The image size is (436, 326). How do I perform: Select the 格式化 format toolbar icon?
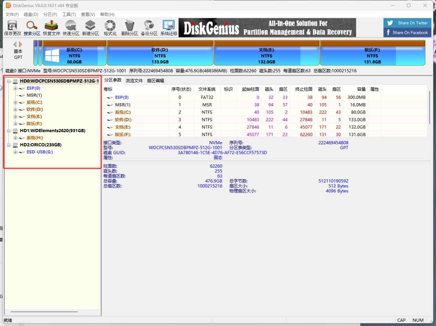[x=110, y=28]
